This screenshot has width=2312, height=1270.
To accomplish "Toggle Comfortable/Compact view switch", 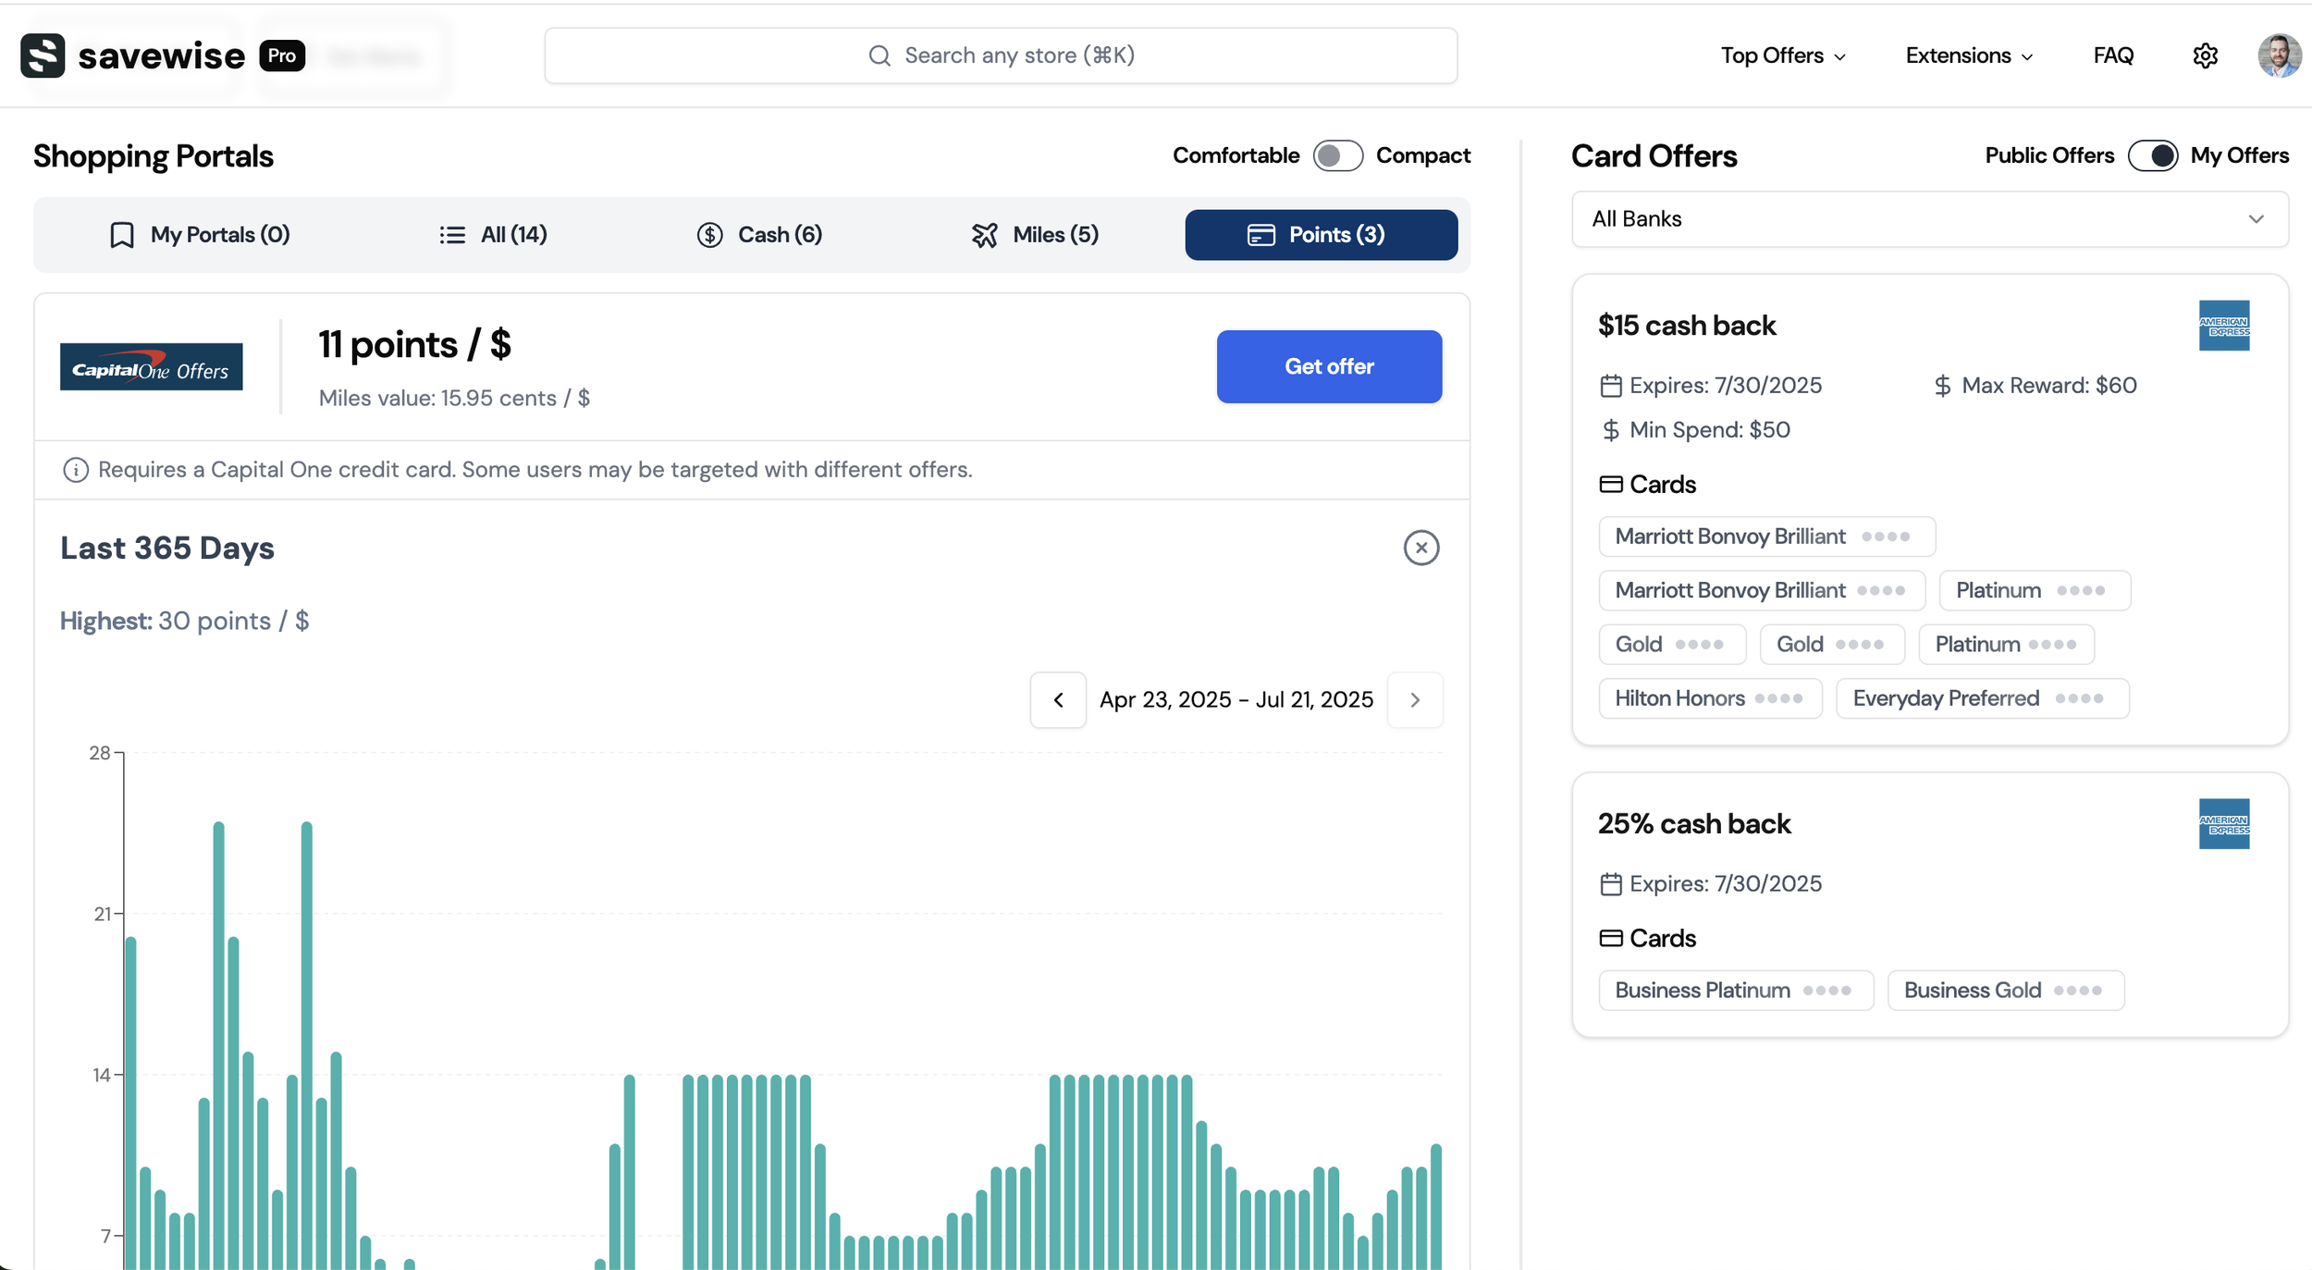I will pos(1337,155).
